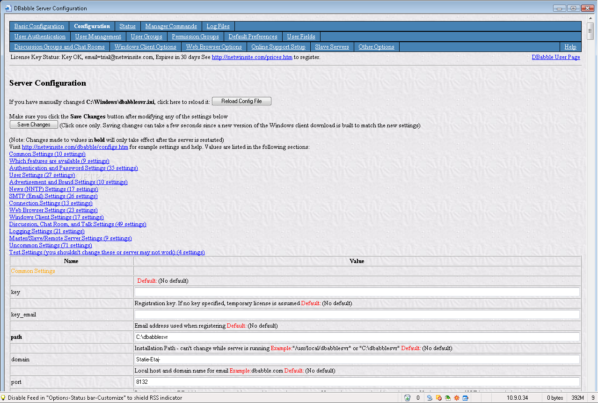Click the blocked popup status bar icon

pyautogui.click(x=438, y=398)
